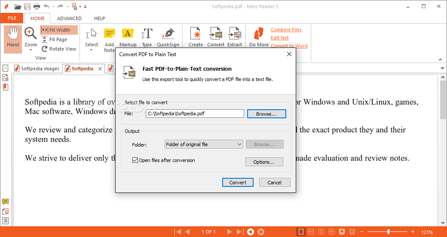The width and height of the screenshot is (447, 237).
Task: Open the Pages panel in left sidebar
Action: pos(6,68)
